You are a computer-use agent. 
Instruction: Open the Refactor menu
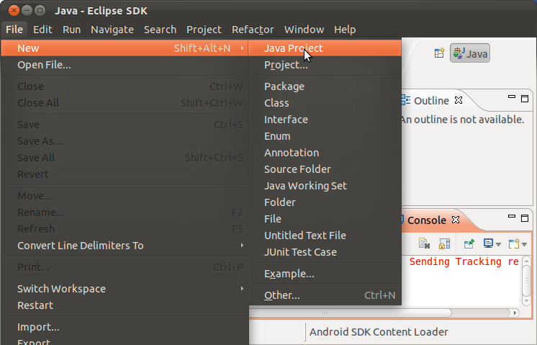click(x=253, y=30)
